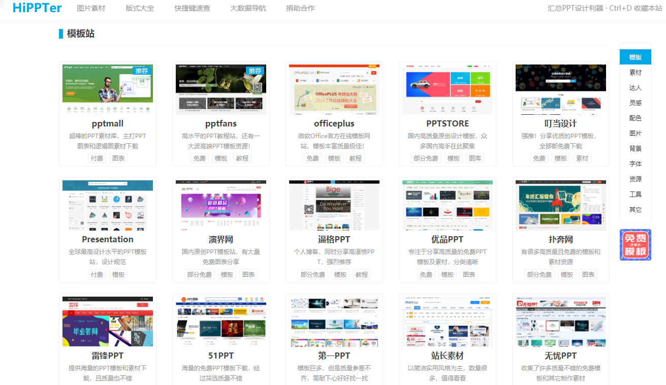Jump to 配色 section in sidebar

tap(635, 118)
